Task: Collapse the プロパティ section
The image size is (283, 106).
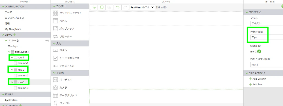Action: click(247, 12)
